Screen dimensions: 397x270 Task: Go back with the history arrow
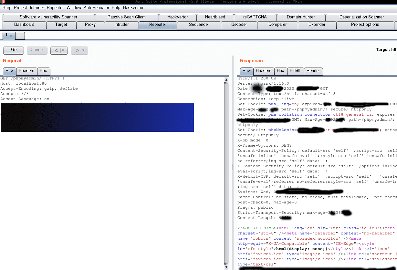tap(57, 50)
